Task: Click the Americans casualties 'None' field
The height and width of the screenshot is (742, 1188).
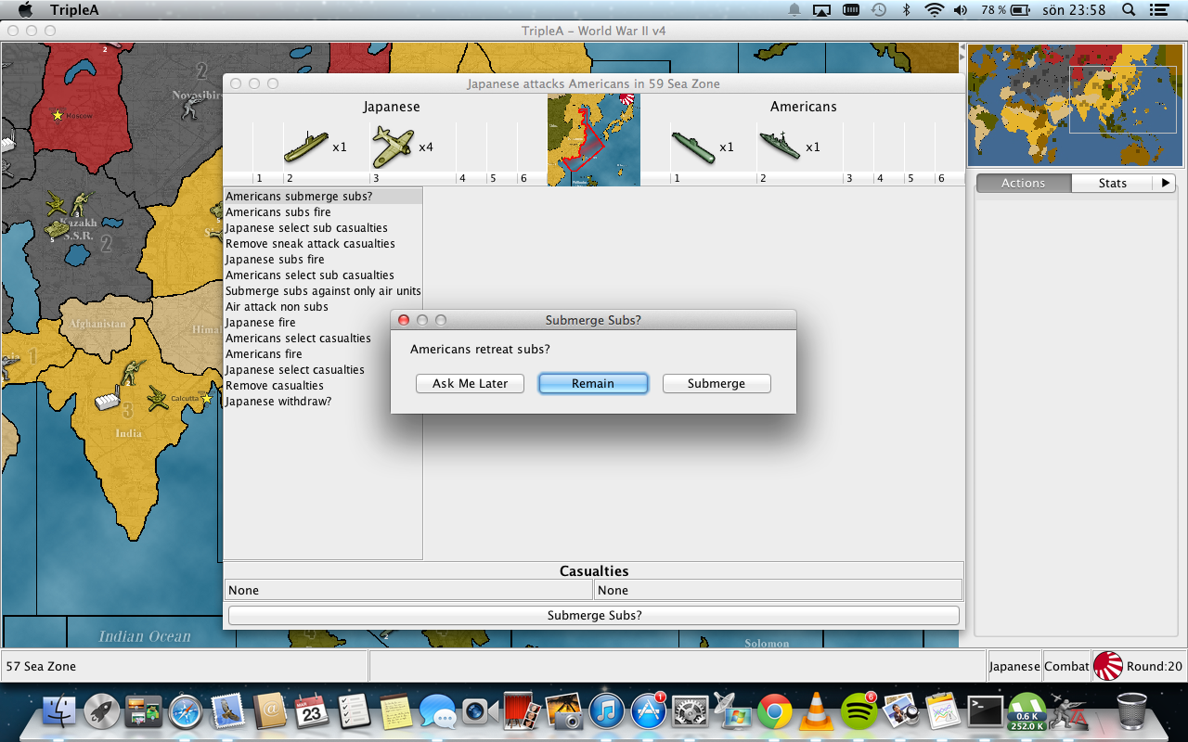Action: click(778, 590)
